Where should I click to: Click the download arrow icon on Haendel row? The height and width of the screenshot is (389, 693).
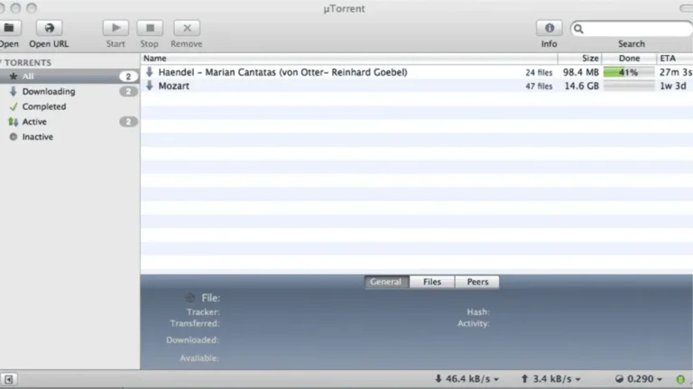[x=150, y=72]
